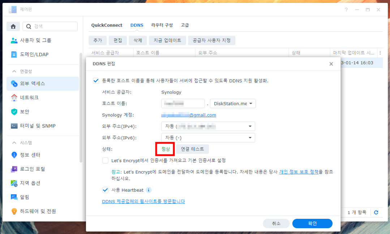Go to Control Panel home icon
The image size is (390, 234).
[13, 26]
